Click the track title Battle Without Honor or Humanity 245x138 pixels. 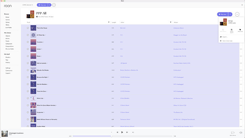pos(47,119)
